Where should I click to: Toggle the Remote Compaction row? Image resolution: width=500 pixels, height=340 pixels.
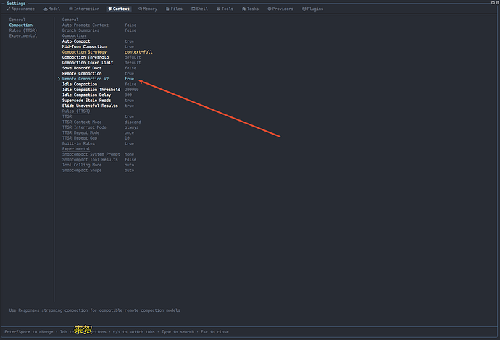99,74
